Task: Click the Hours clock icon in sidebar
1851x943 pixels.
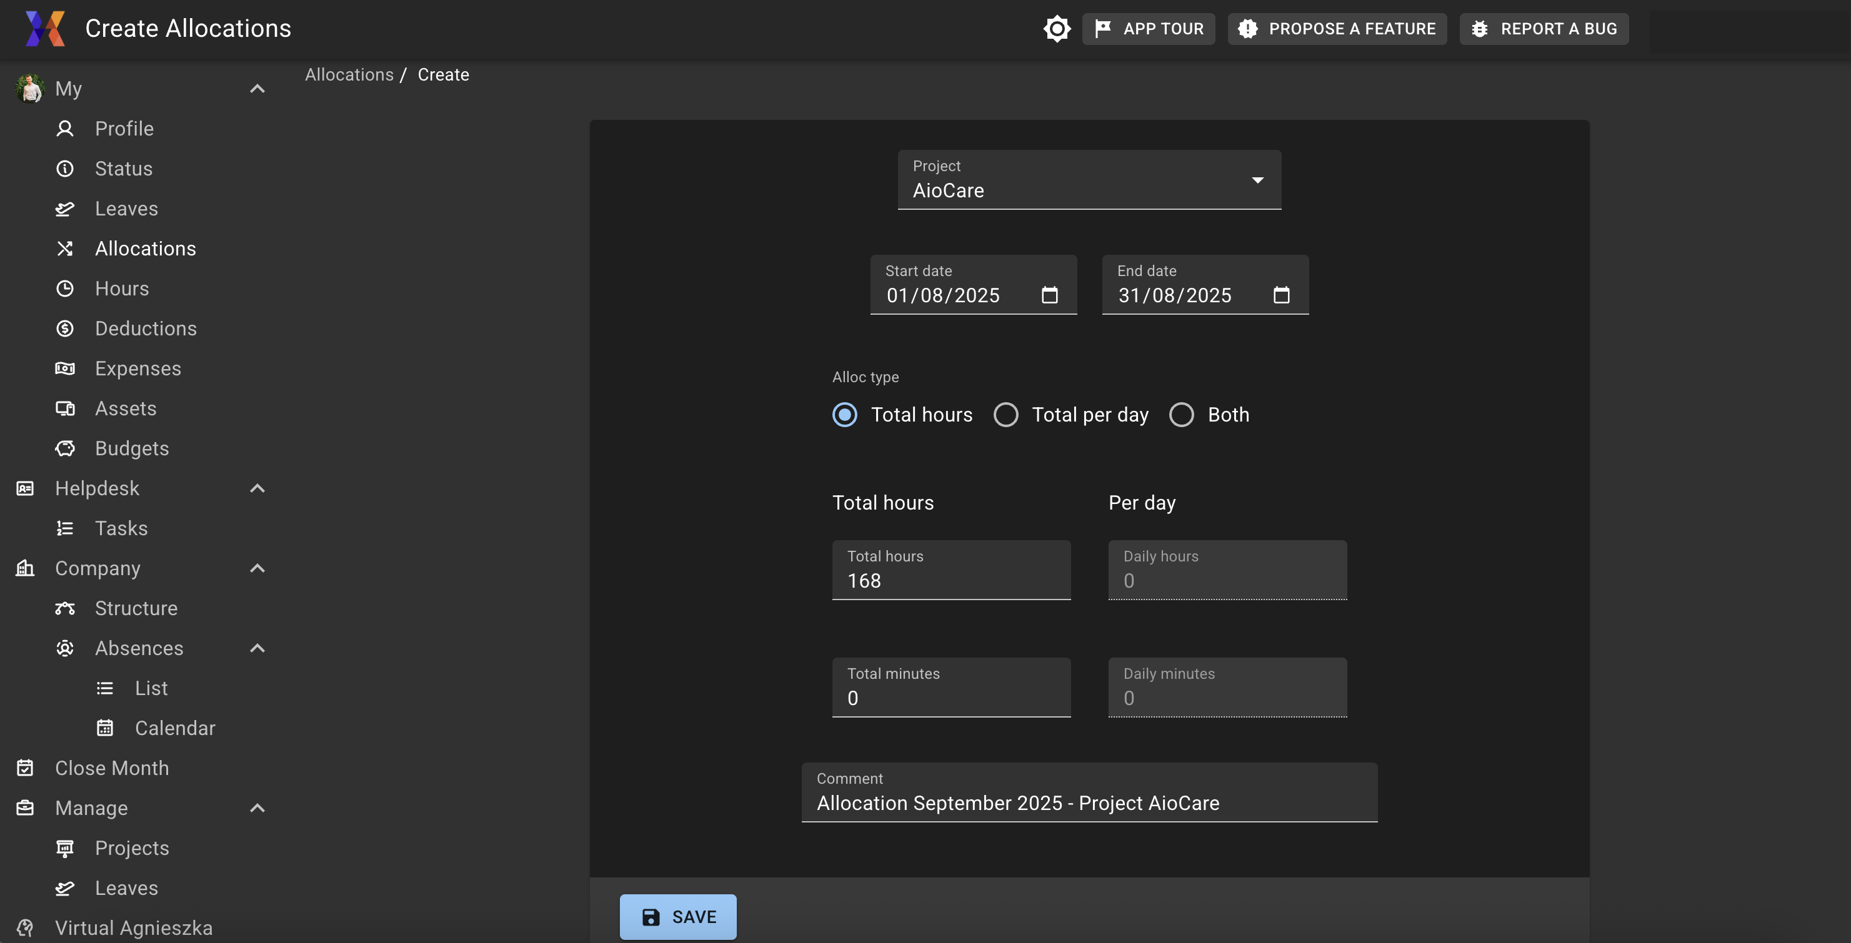Action: (x=64, y=289)
